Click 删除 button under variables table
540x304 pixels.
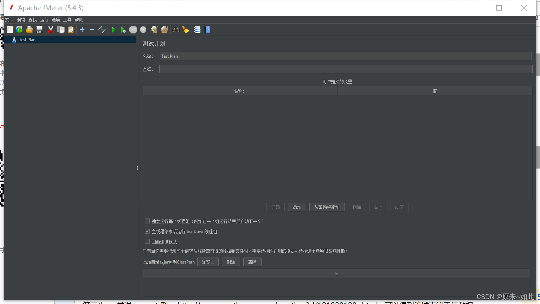[x=357, y=207]
